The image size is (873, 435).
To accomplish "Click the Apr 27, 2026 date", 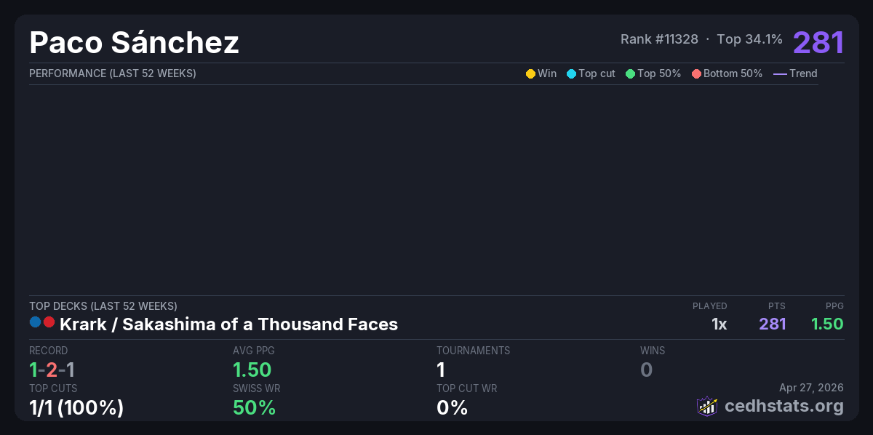I will tap(811, 388).
